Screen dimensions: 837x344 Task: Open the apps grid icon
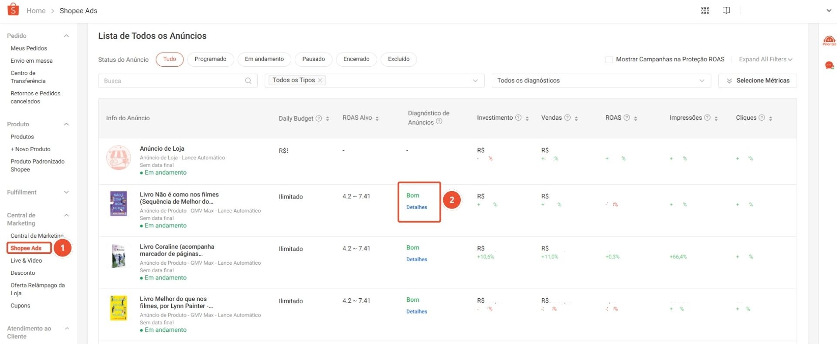[705, 10]
